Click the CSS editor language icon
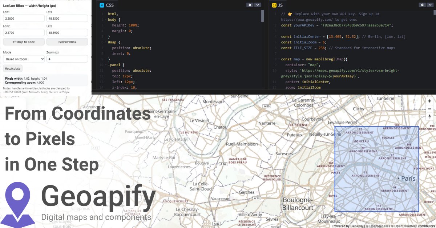The width and height of the screenshot is (436, 228). 102,5
